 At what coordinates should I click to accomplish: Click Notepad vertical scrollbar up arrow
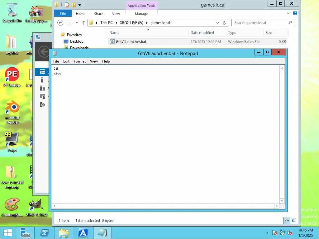282,68
